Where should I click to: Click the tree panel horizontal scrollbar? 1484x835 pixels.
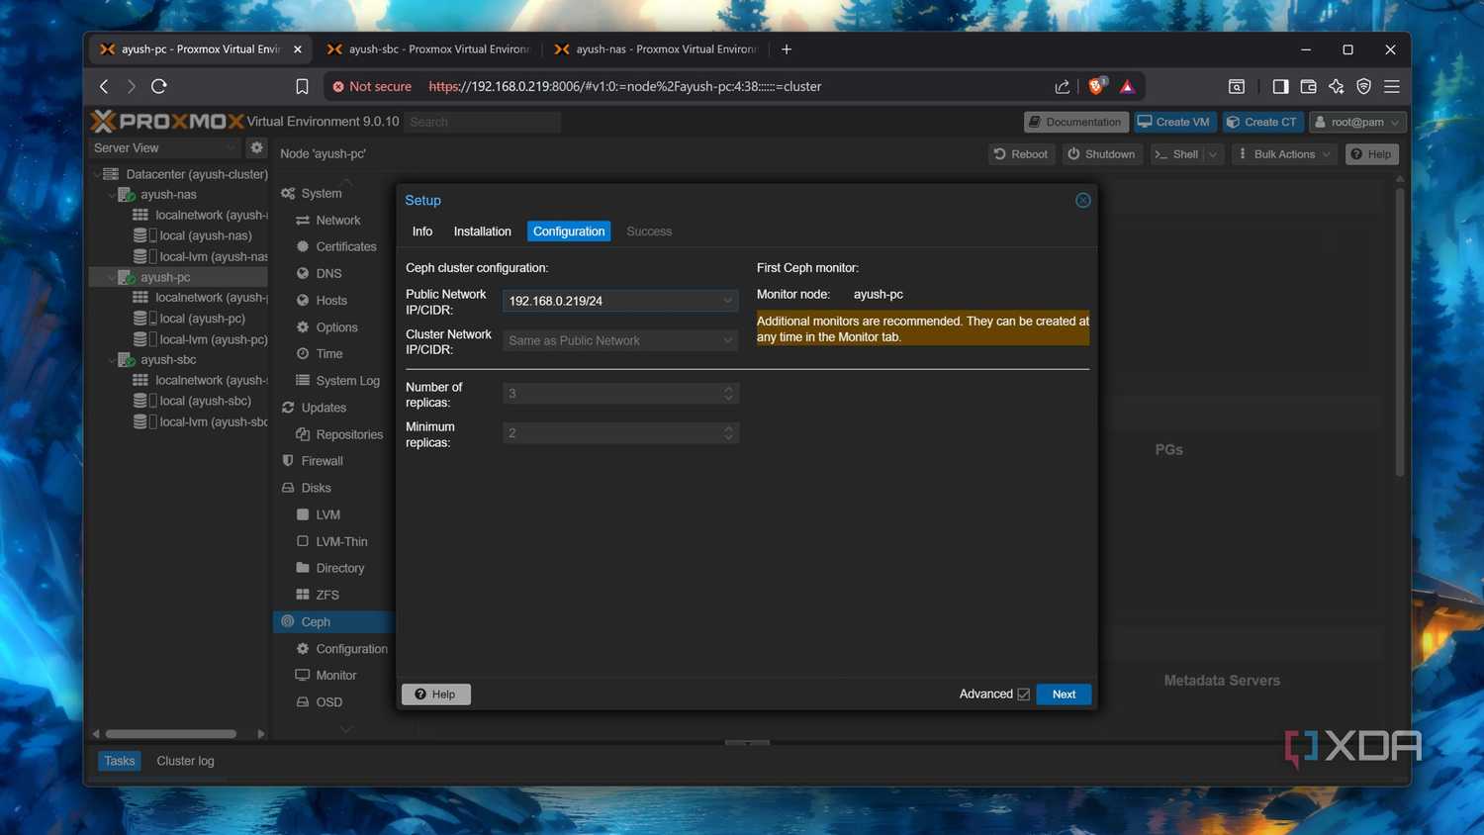click(171, 734)
